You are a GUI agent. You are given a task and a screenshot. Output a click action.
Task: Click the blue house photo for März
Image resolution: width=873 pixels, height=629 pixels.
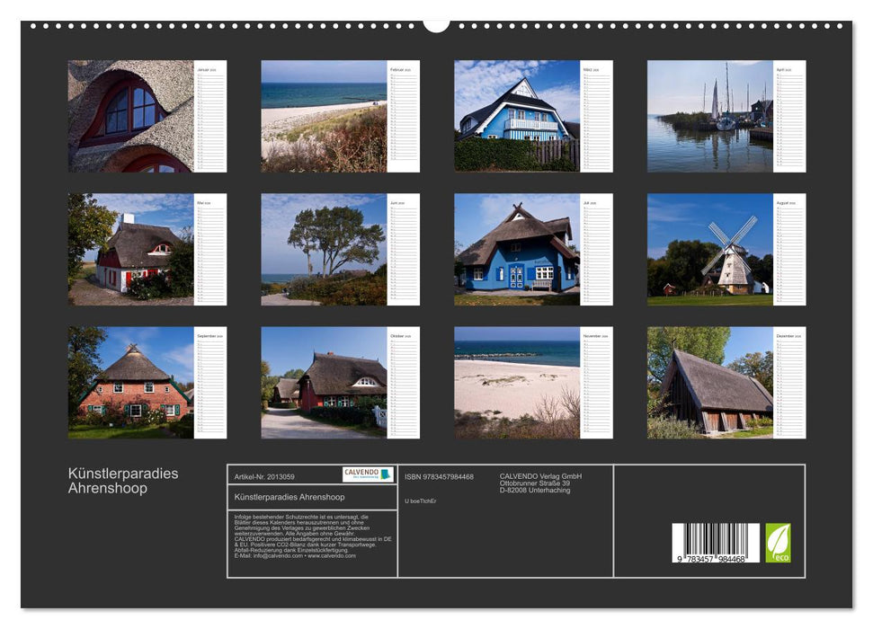pyautogui.click(x=517, y=117)
